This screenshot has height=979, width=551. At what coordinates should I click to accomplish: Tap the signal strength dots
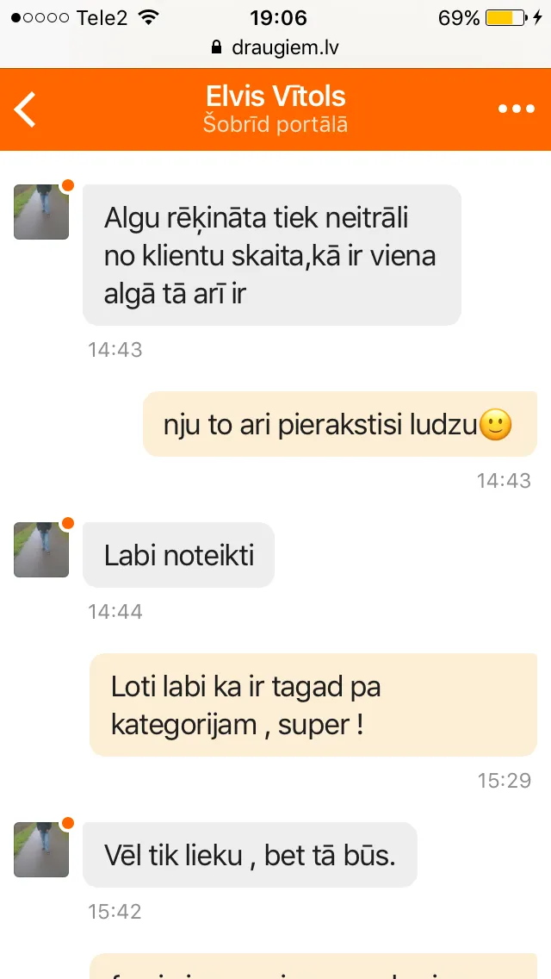point(40,18)
